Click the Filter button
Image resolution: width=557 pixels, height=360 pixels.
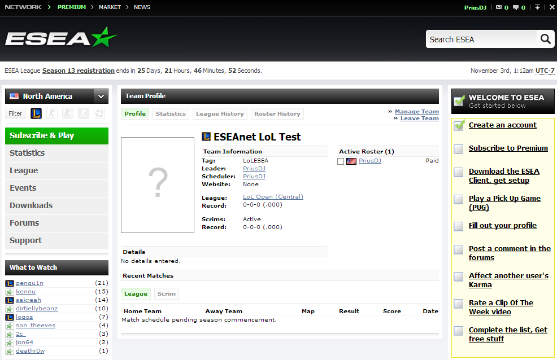click(x=15, y=113)
